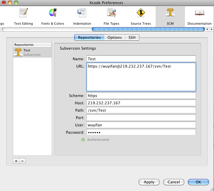Click the Password field
The height and width of the screenshot is (191, 214).
tap(141, 132)
